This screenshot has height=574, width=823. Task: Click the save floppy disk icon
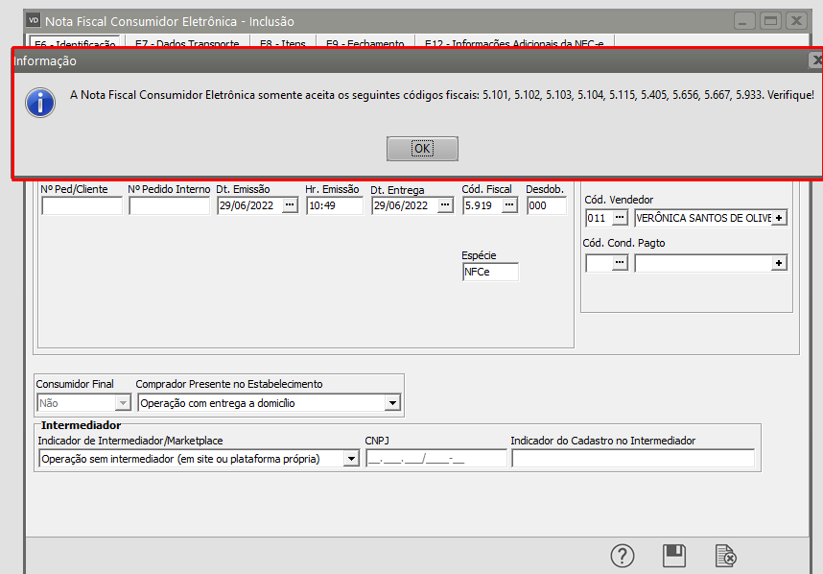pyautogui.click(x=674, y=556)
